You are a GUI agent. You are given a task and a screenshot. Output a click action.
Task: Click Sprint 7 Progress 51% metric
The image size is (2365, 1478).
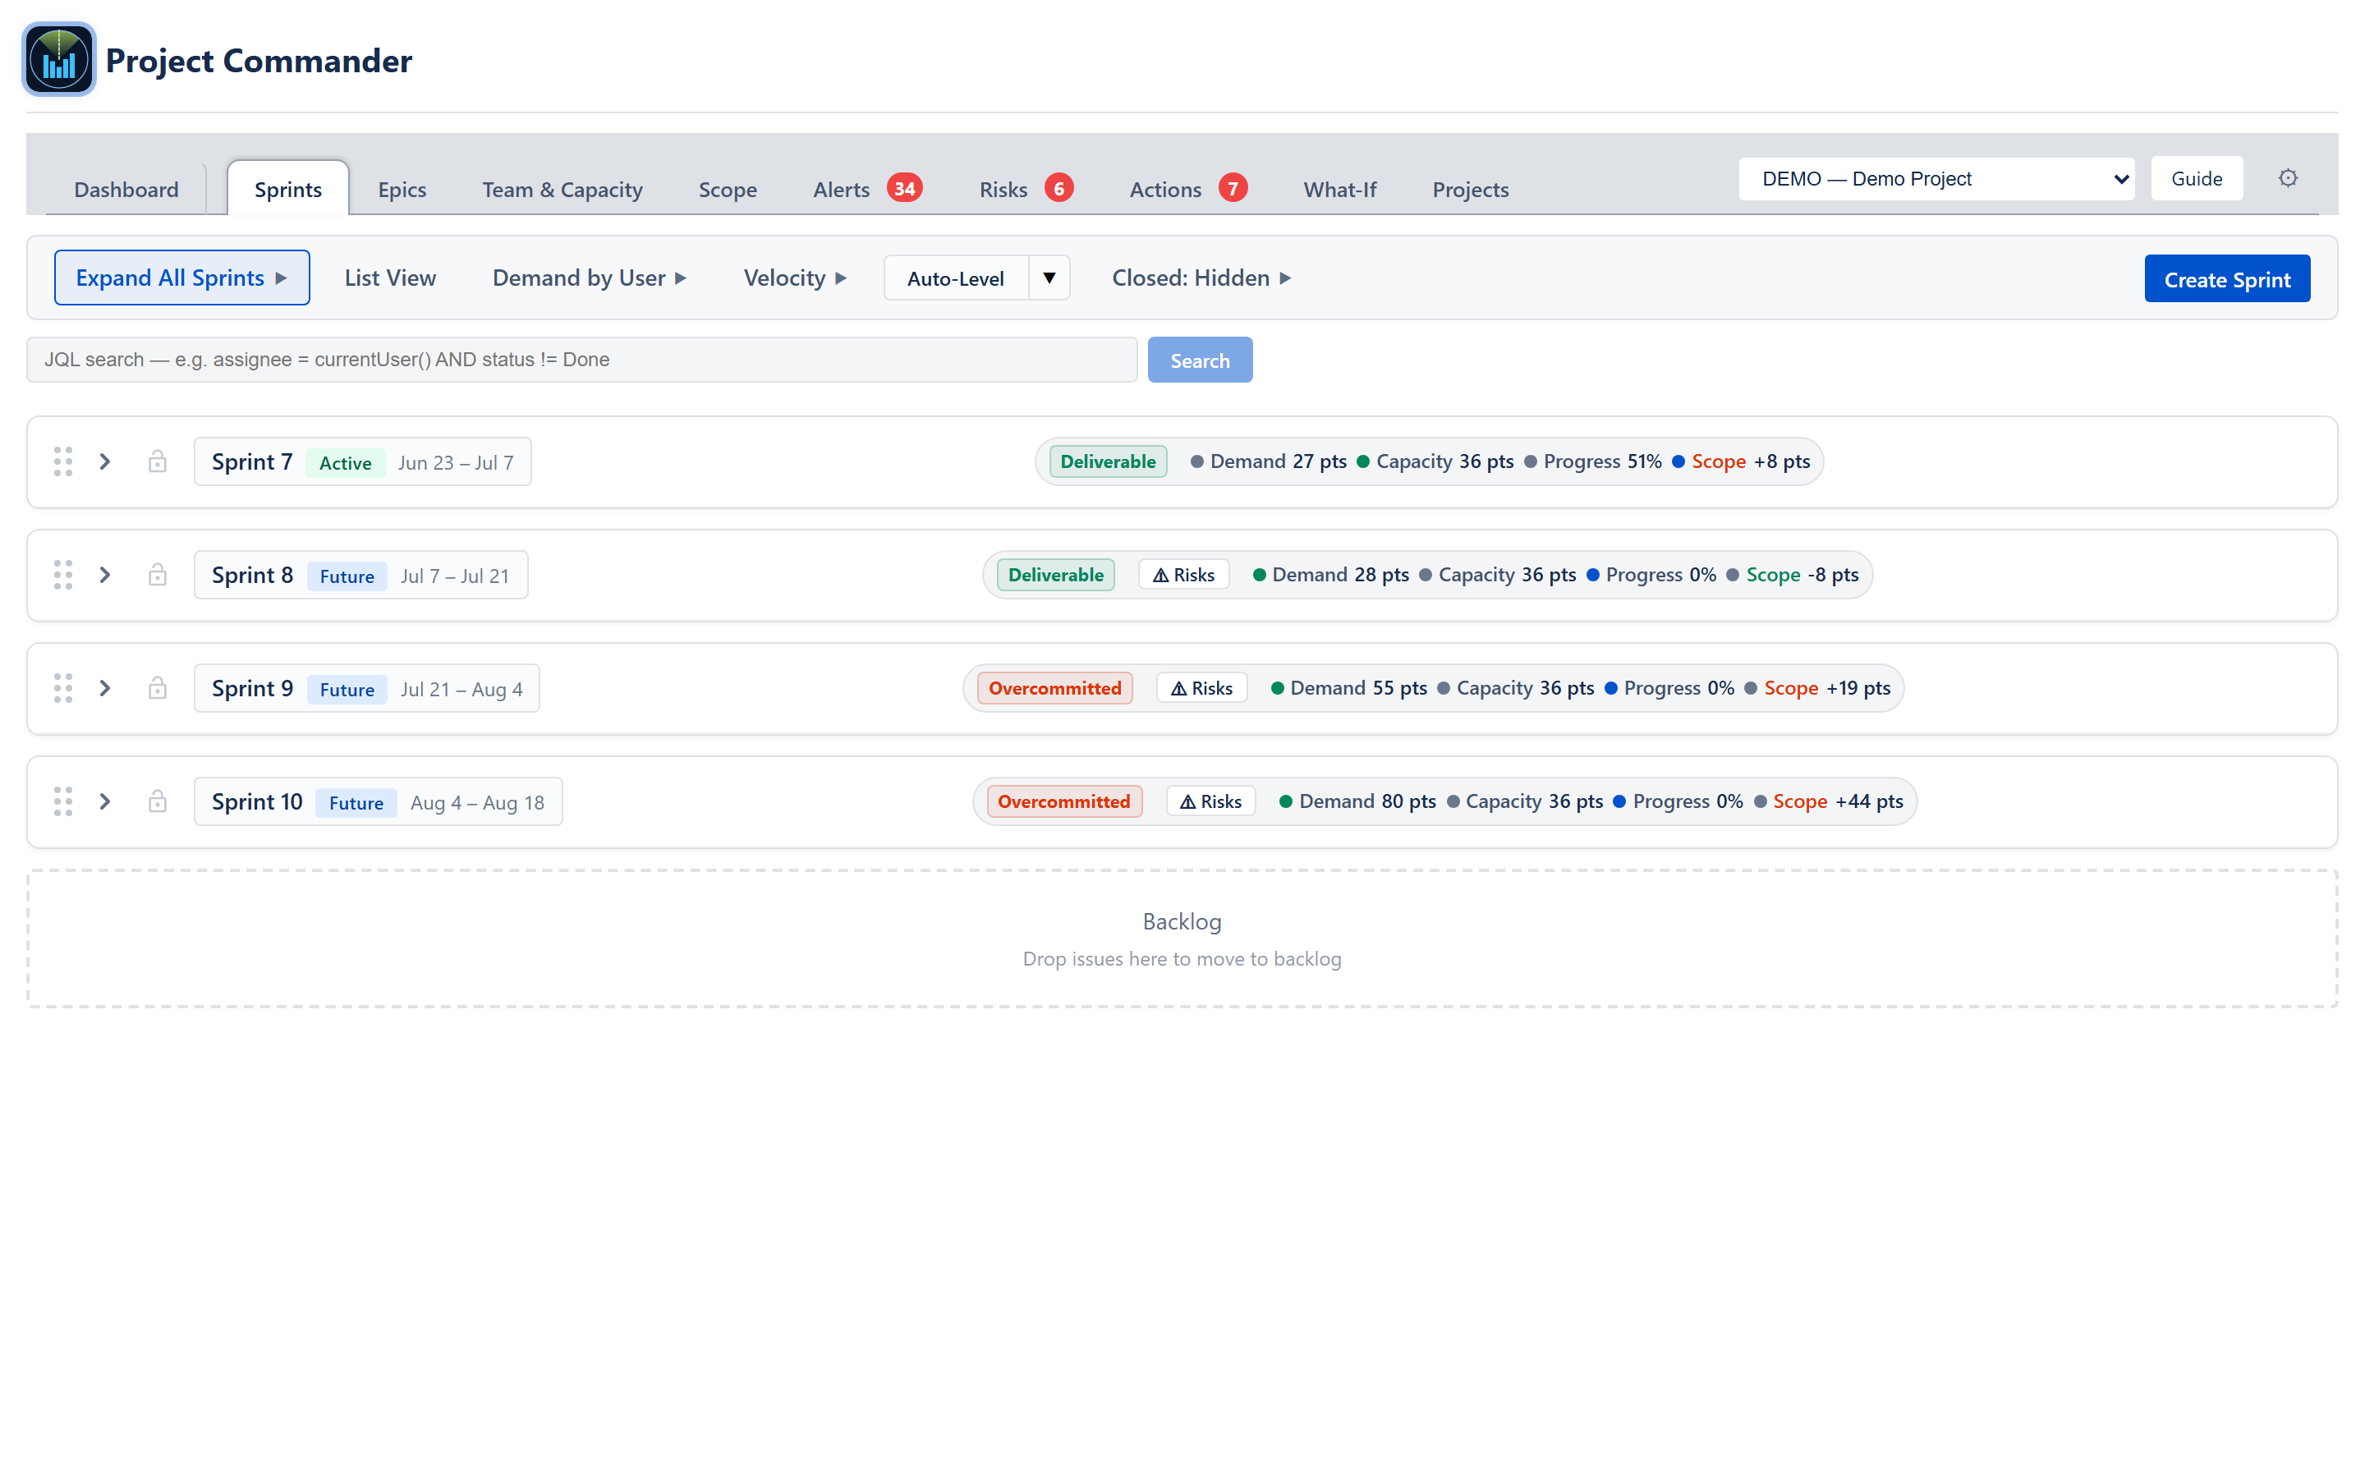1592,461
